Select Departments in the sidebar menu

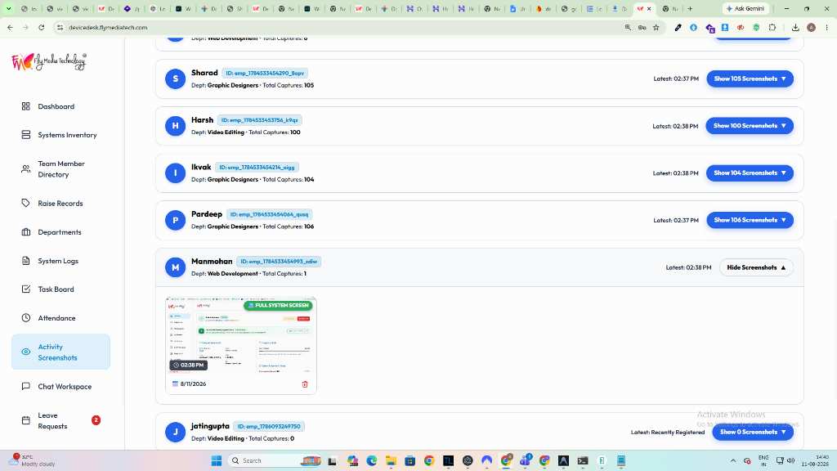[60, 232]
